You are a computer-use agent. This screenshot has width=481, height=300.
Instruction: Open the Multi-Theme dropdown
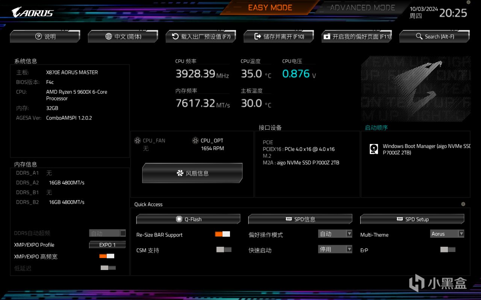coord(447,234)
